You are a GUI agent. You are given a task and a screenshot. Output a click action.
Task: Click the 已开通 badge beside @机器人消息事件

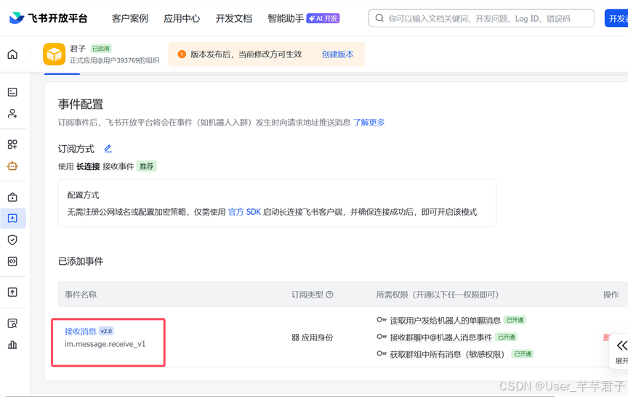click(506, 337)
